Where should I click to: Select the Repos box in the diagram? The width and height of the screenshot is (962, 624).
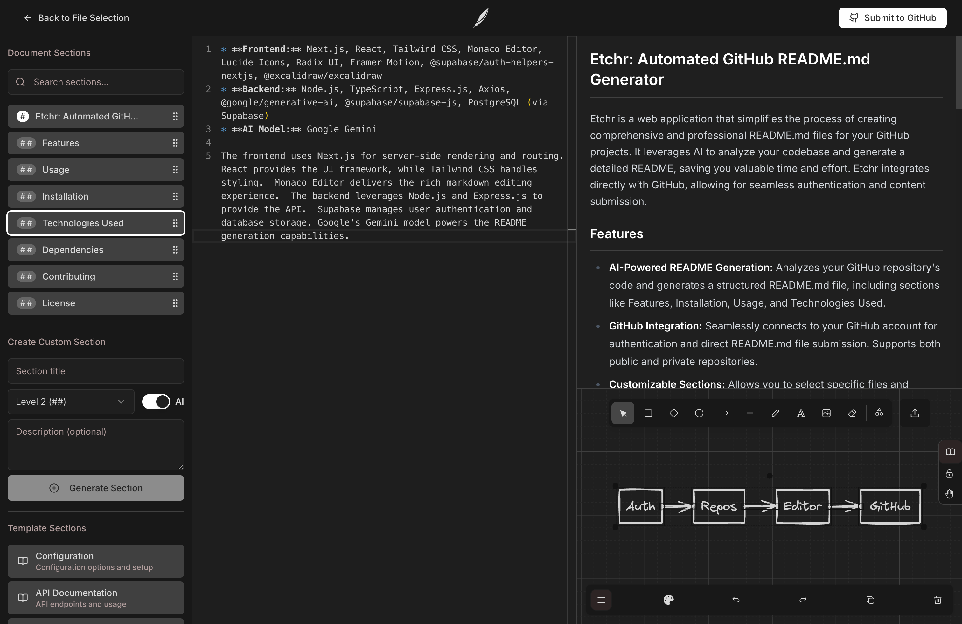pos(719,506)
